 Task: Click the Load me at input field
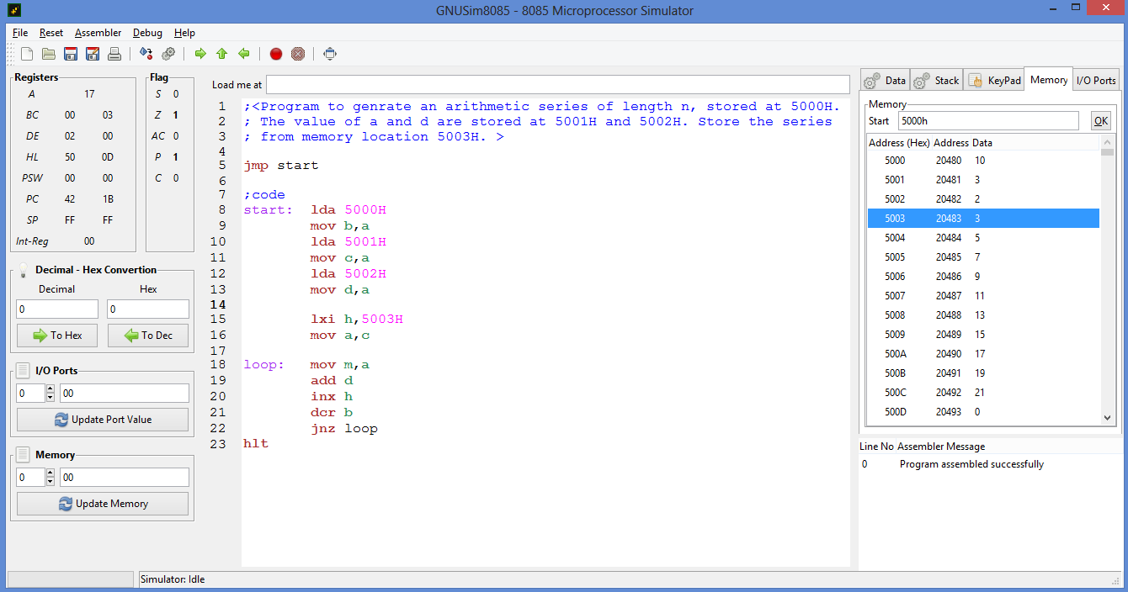(558, 84)
